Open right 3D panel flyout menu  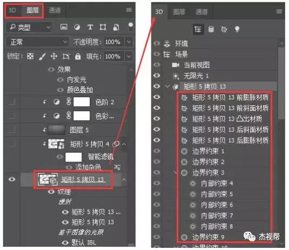coord(279,11)
